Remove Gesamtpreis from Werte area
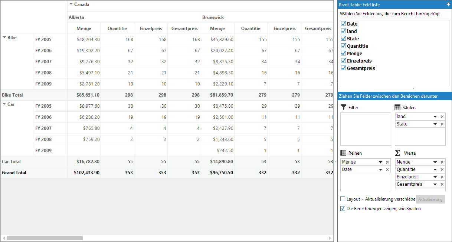Screen dimensions: 452x242 (442, 184)
